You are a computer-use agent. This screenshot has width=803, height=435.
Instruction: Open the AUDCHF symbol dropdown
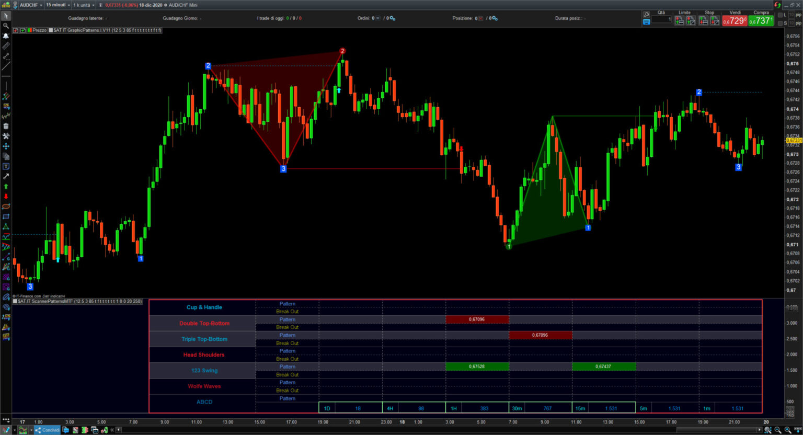tap(30, 5)
